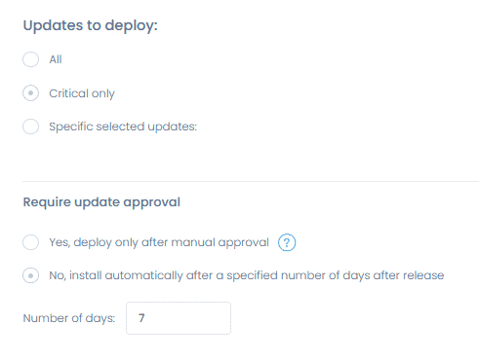Click the "Critical only" label text
The image size is (479, 361).
point(82,93)
